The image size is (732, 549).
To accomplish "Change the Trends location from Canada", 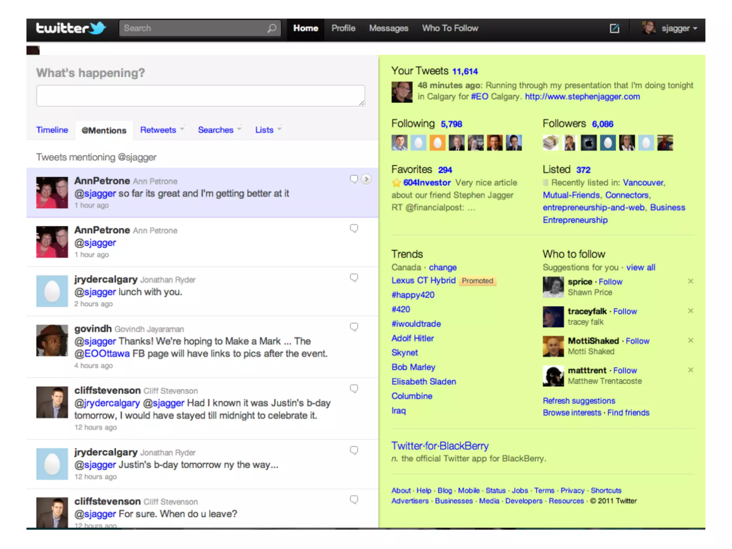I will [442, 267].
